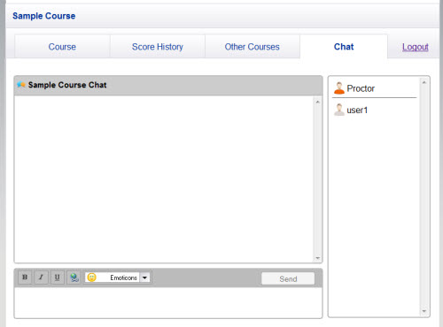Open the Emoticons dropdown arrow
The width and height of the screenshot is (443, 327).
pos(144,278)
